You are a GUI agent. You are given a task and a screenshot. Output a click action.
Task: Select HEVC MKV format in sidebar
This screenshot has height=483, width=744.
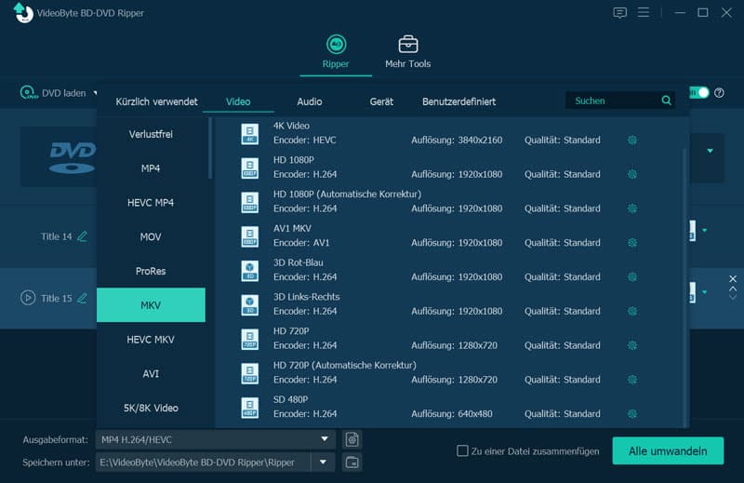151,340
